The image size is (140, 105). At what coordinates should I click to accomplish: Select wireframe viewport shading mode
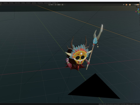coord(135,5)
